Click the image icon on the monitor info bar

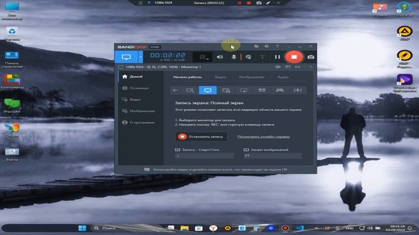(288, 67)
